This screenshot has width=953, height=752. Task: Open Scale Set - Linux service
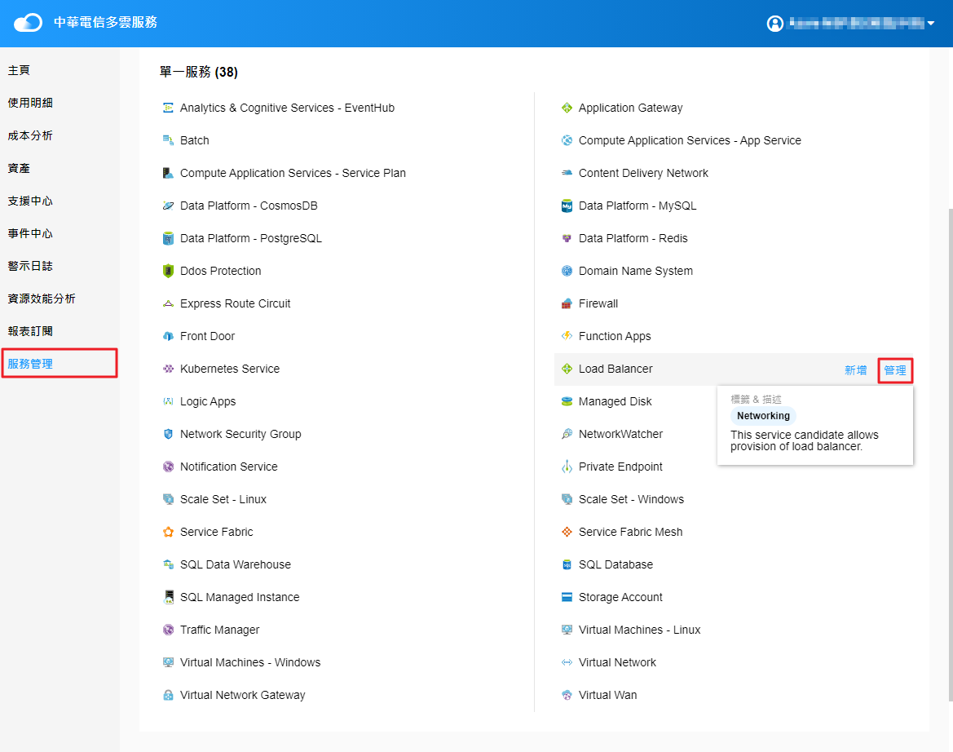pyautogui.click(x=223, y=499)
